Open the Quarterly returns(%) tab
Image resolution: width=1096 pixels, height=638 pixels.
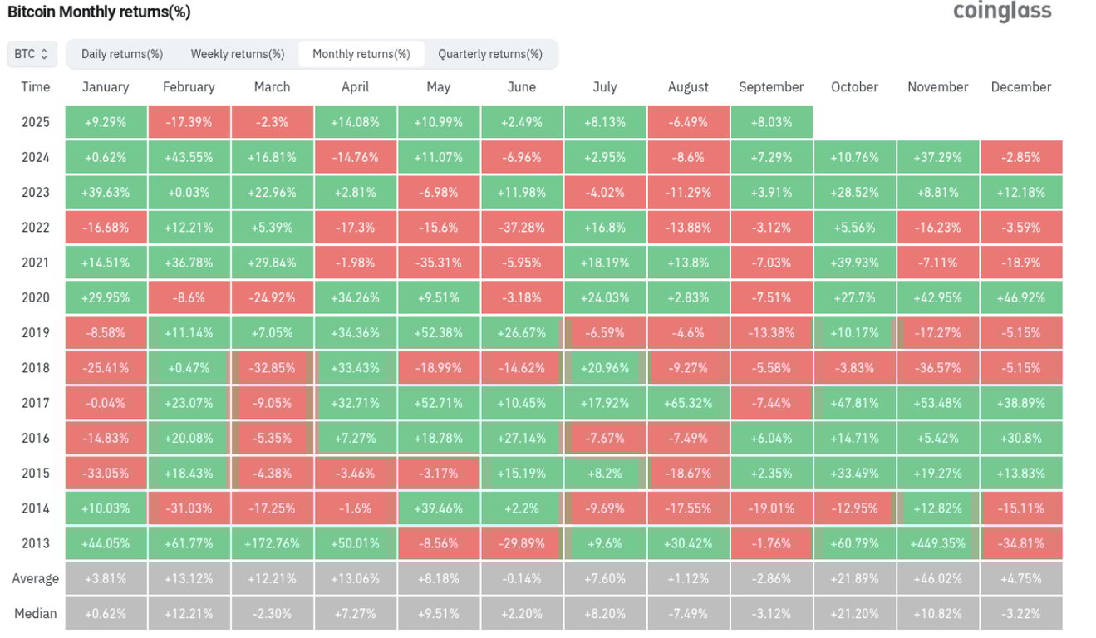click(x=491, y=53)
